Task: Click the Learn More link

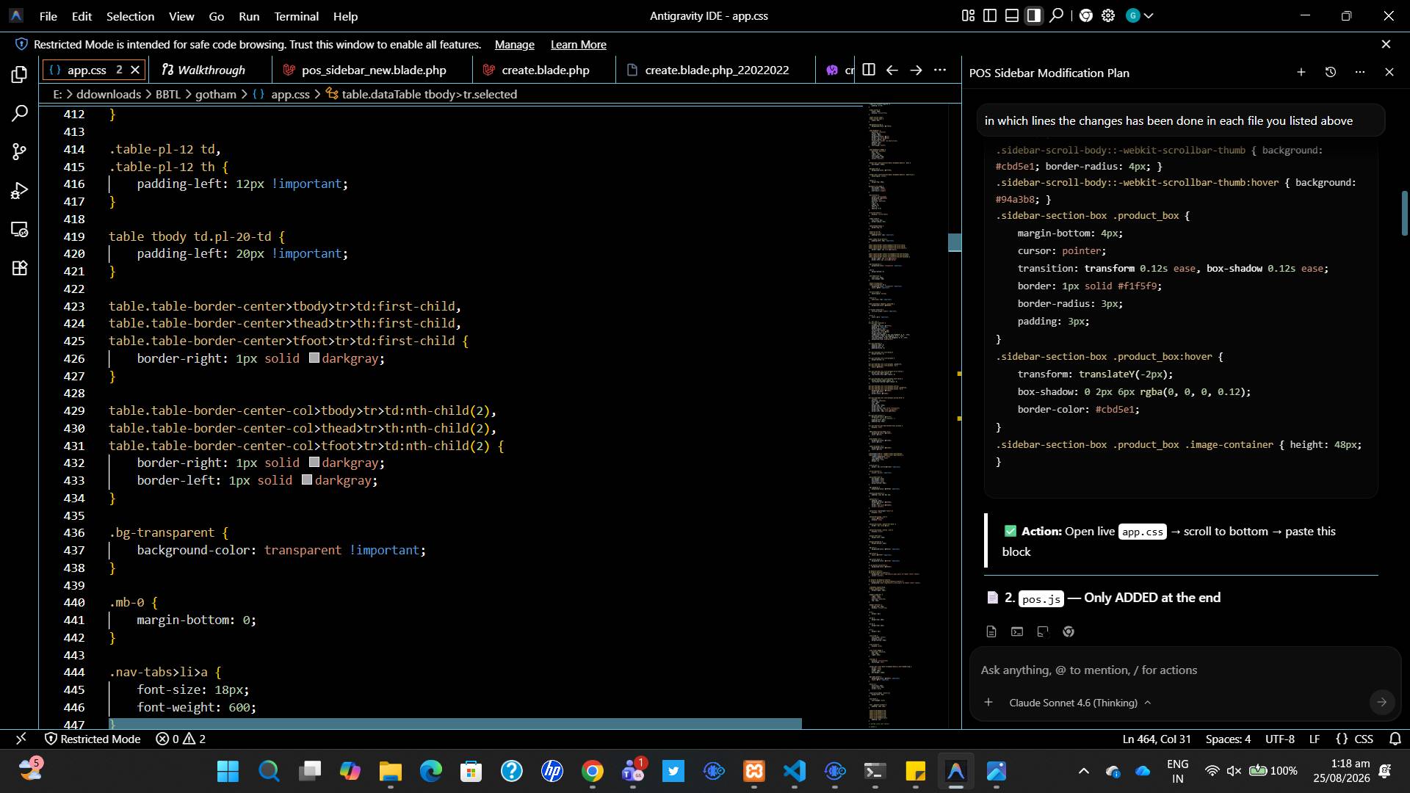Action: coord(579,45)
